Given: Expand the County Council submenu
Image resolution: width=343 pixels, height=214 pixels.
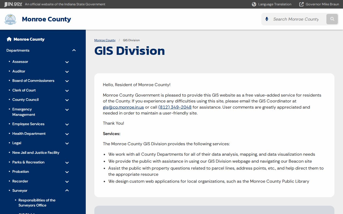Looking at the screenshot, I should 67,100.
